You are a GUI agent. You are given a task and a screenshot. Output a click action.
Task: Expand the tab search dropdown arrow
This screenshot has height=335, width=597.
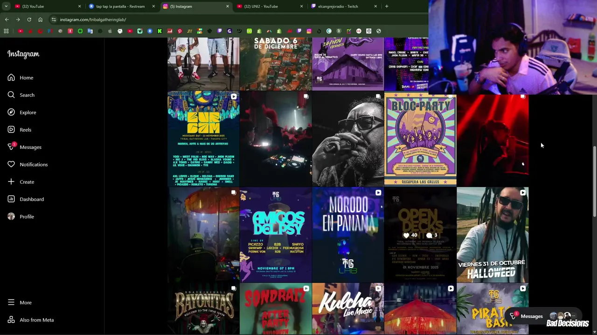(x=6, y=6)
